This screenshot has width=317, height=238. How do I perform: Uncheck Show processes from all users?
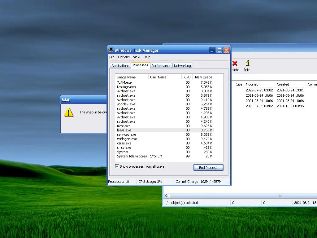117,166
